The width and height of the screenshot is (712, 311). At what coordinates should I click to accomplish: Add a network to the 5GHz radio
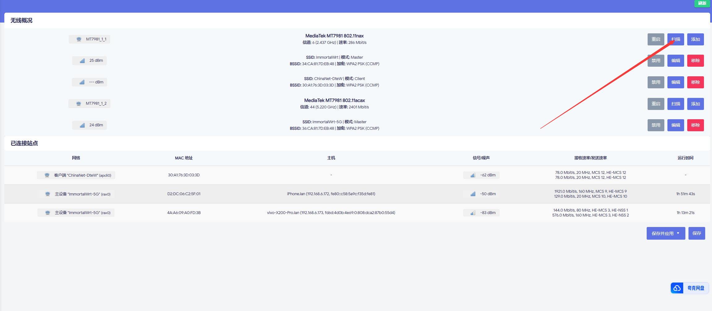(695, 104)
